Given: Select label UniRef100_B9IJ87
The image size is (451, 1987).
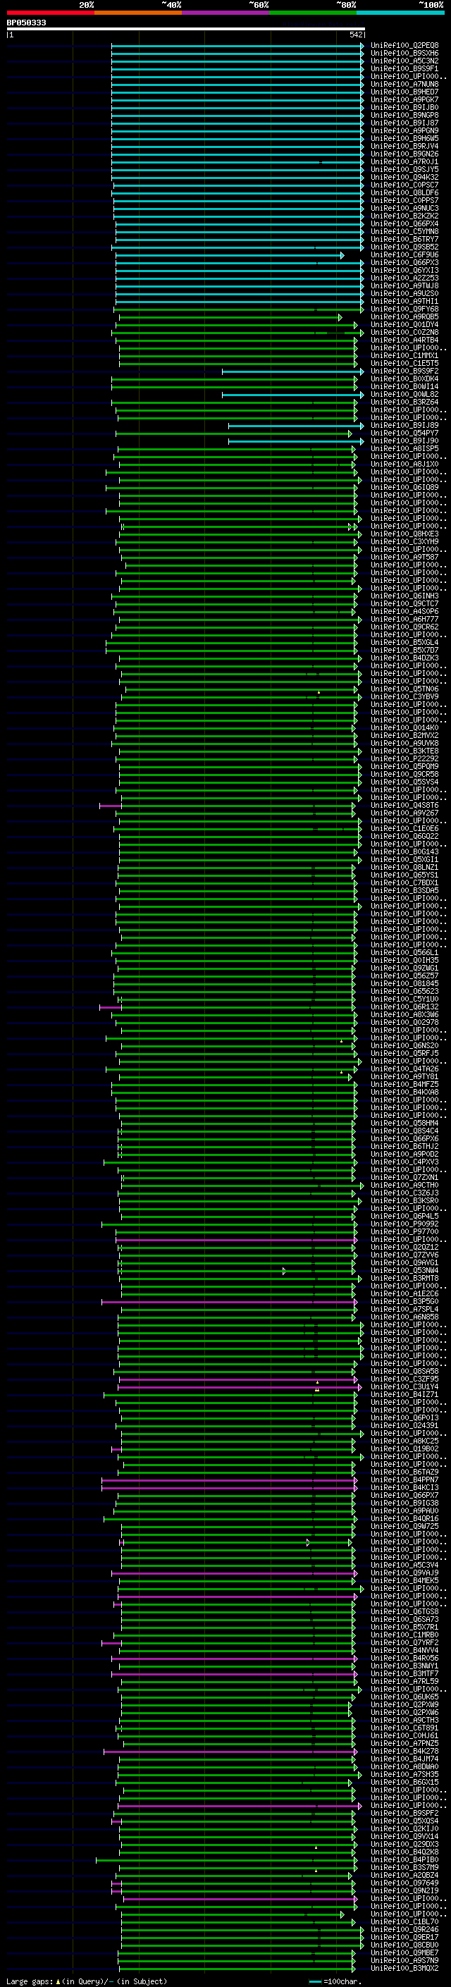Looking at the screenshot, I should click(x=404, y=123).
